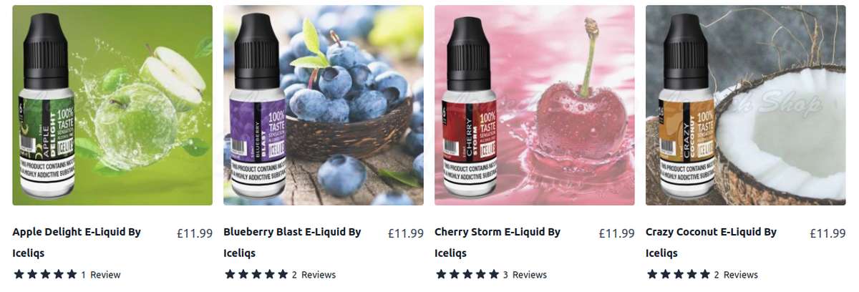Click the Apple Delight E-Liquid By Iceliqs title
Viewport: 859px width, 292px height.
(x=77, y=243)
